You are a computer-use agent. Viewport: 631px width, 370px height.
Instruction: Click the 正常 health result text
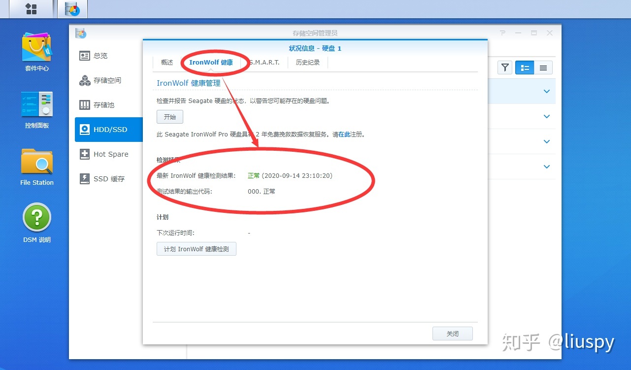[x=254, y=175]
